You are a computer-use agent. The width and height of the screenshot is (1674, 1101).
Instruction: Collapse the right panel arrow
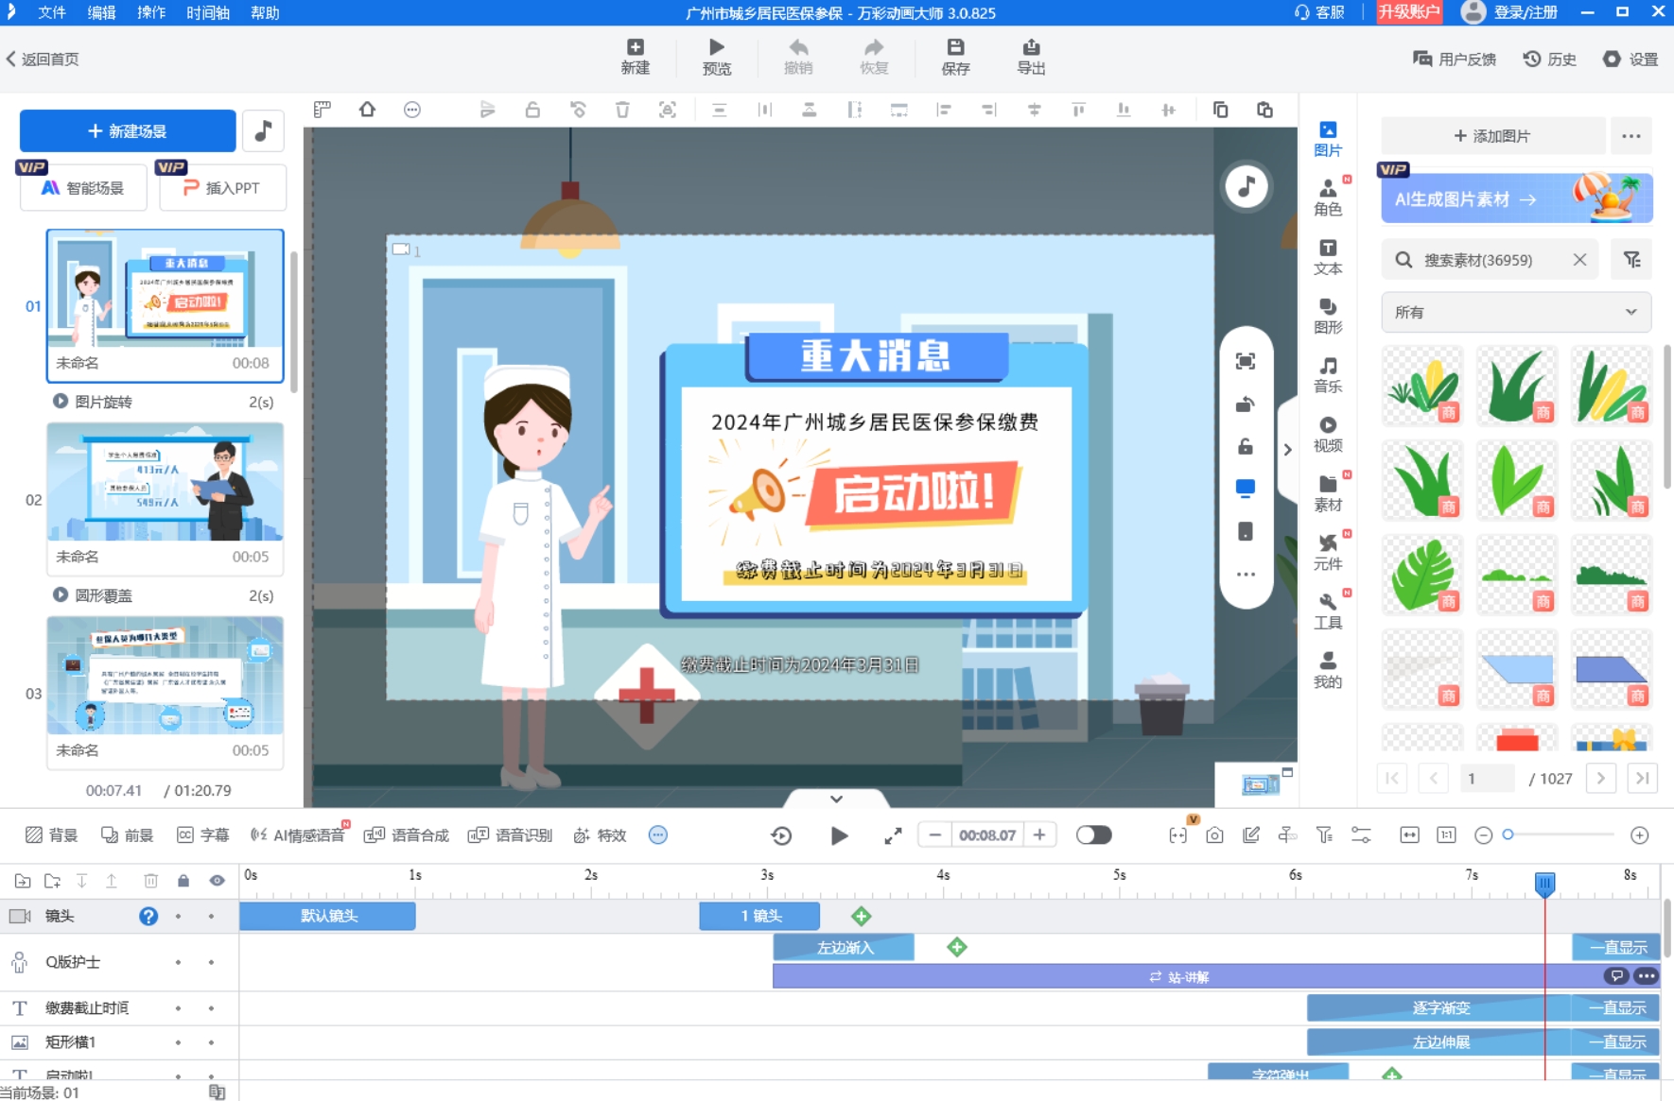(1287, 450)
